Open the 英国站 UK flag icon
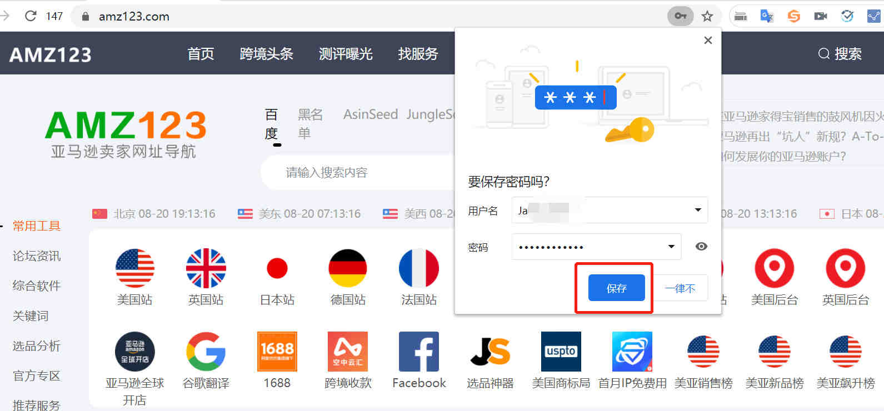The height and width of the screenshot is (411, 884). [206, 268]
